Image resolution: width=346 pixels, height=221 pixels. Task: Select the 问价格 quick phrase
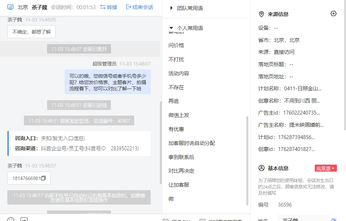pyautogui.click(x=176, y=45)
